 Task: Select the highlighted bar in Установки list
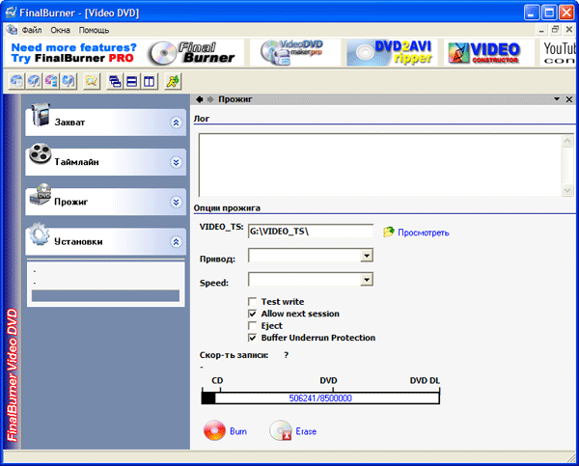pos(105,296)
